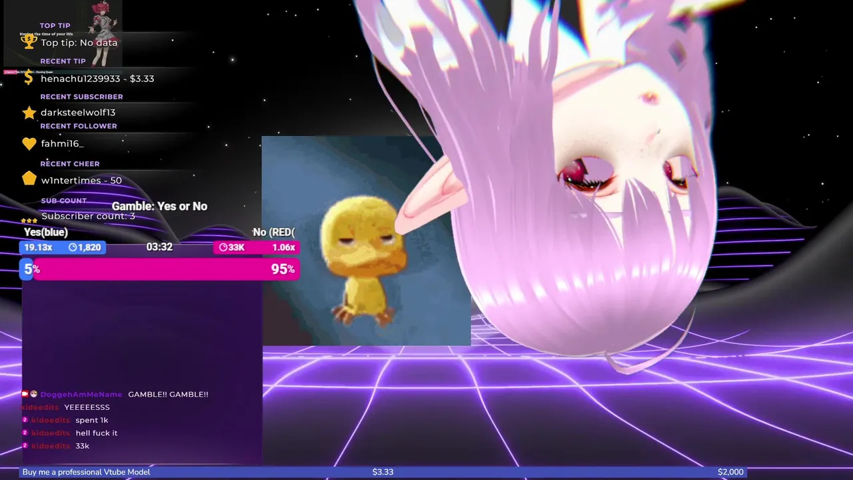The width and height of the screenshot is (853, 480).
Task: Select the blue 5% prediction bar segment
Action: pos(27,269)
